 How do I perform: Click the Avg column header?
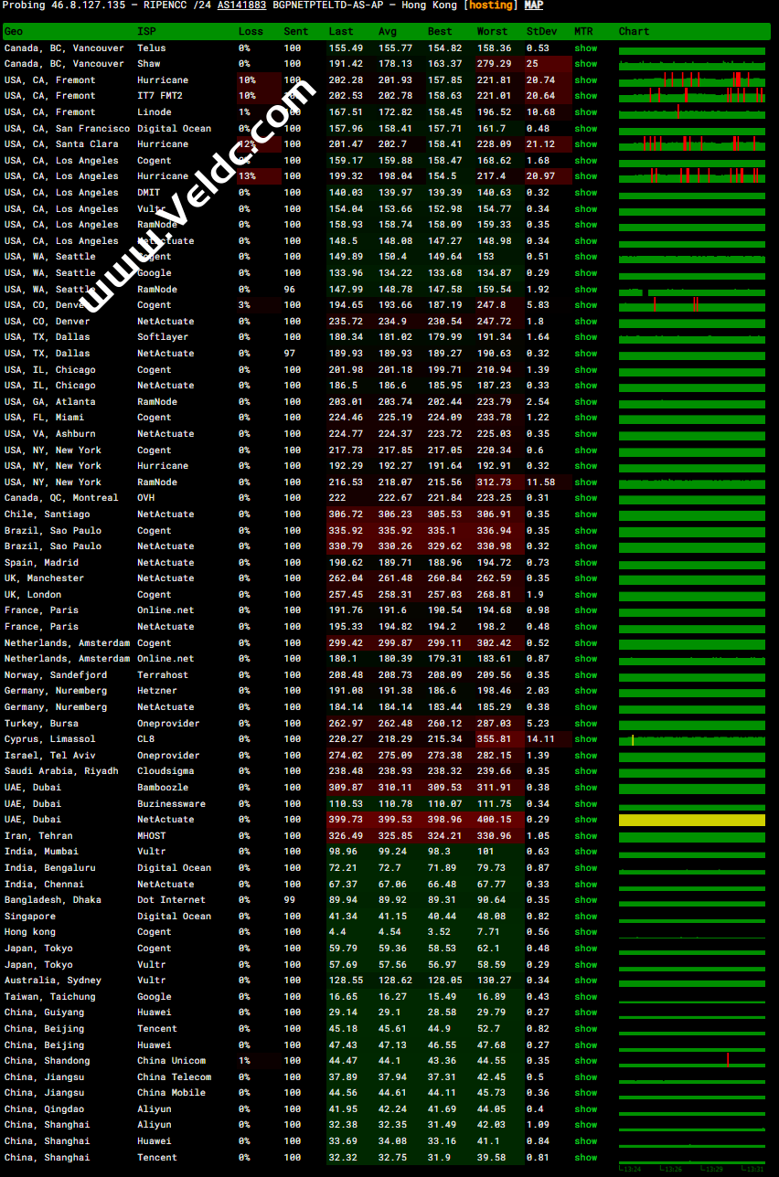pyautogui.click(x=388, y=31)
